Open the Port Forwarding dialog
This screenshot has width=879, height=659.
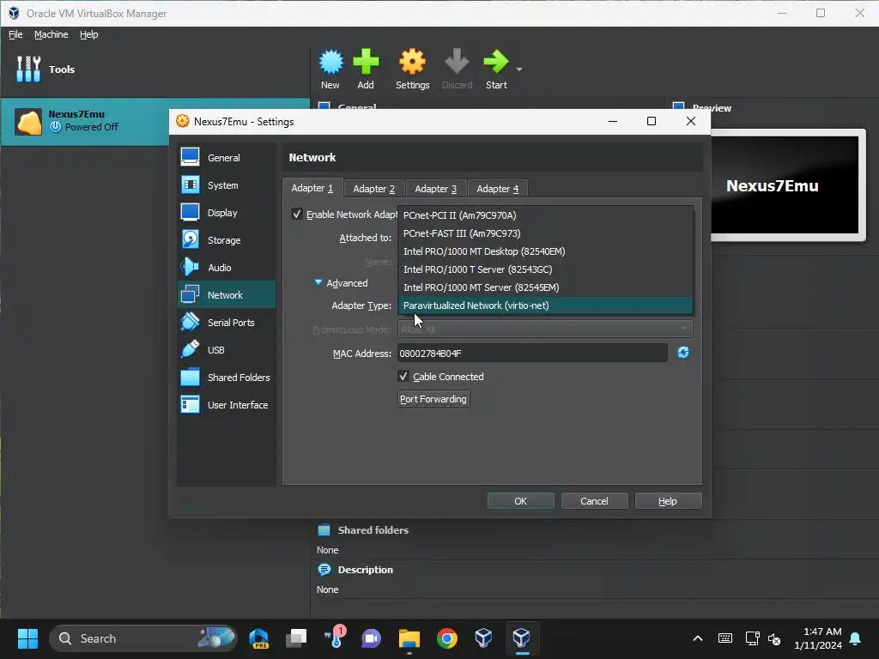433,399
